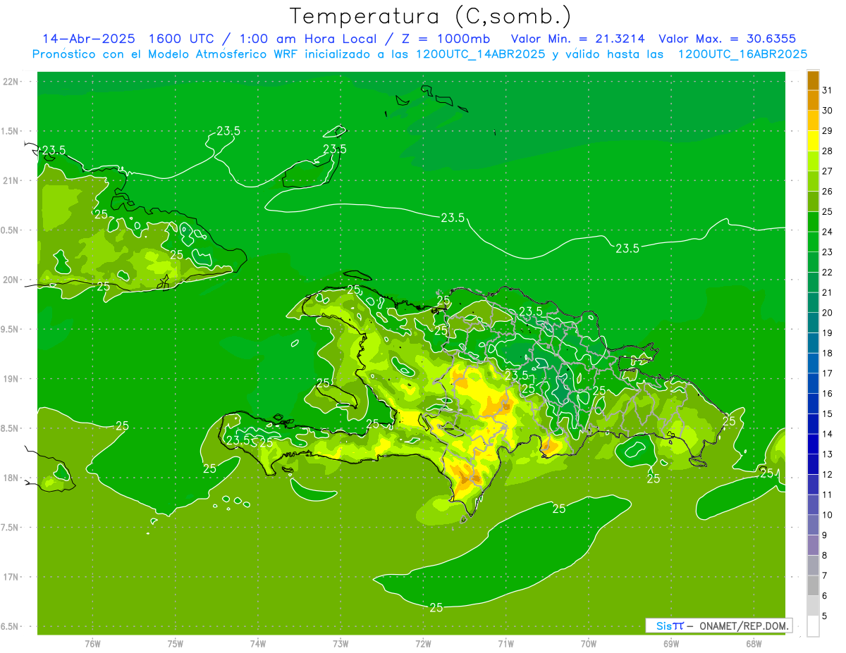
Task: Click the lime swatch between 27 and 28
Action: click(813, 161)
